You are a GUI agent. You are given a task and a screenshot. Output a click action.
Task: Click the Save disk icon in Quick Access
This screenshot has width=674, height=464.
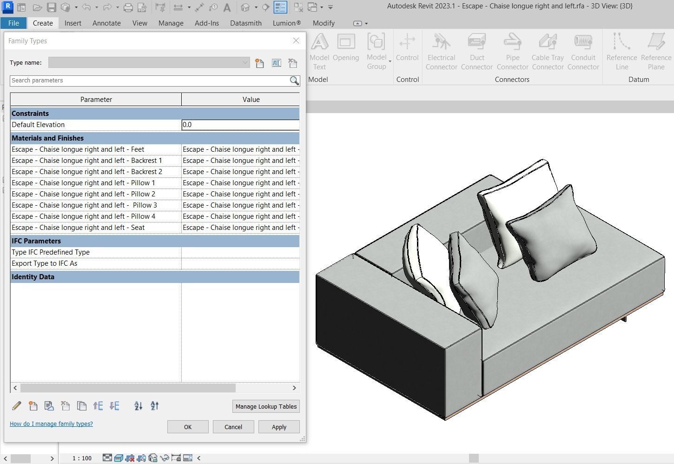(52, 7)
